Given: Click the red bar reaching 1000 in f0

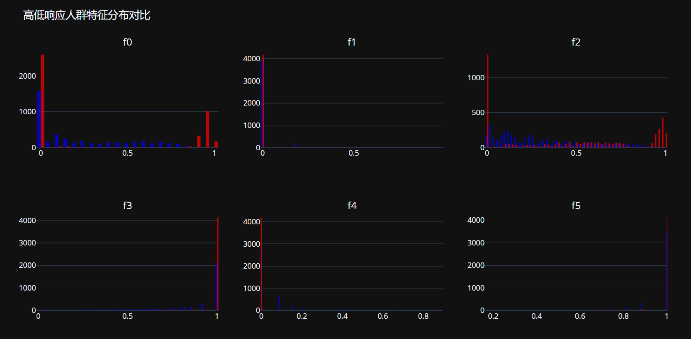Looking at the screenshot, I should pos(207,129).
